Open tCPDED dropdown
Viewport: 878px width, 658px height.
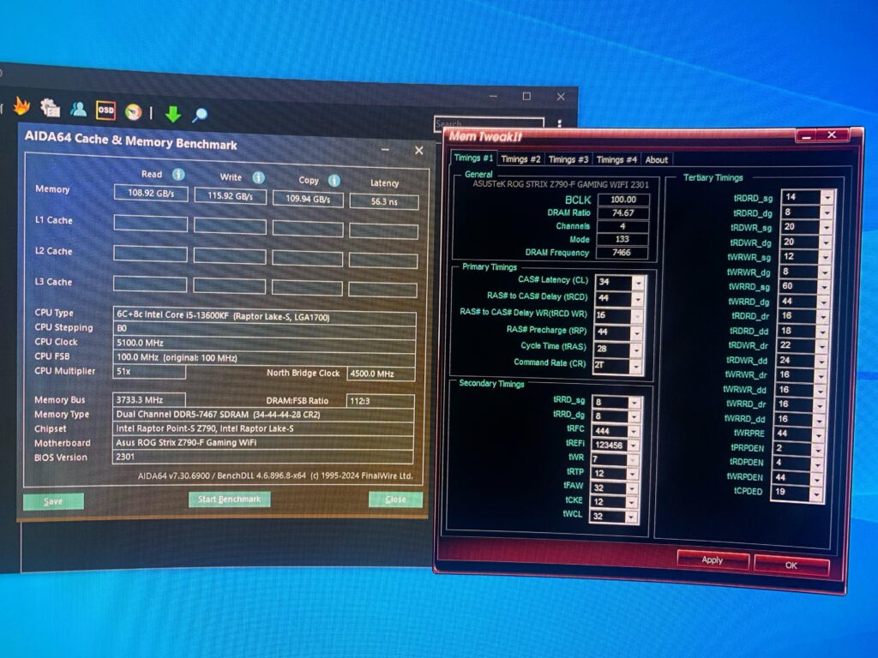(817, 493)
